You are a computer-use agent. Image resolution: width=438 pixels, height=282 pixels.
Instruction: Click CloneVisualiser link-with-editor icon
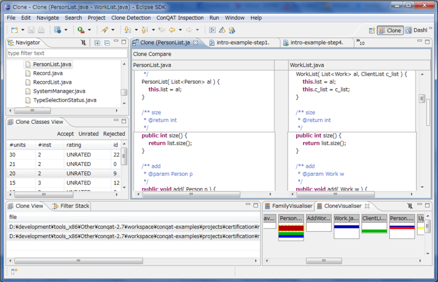[410, 206]
